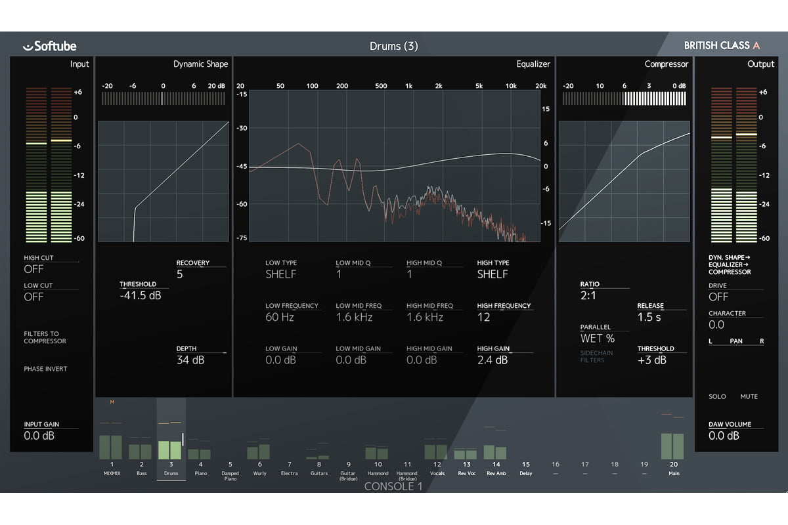This screenshot has width=788, height=525.
Task: Click the Compressor gain reduction meter
Action: tap(624, 98)
